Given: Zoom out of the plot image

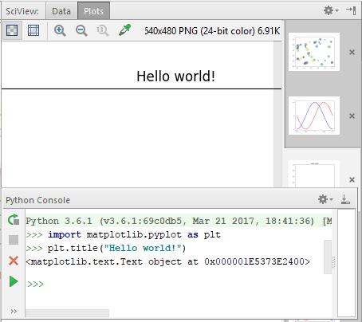Looking at the screenshot, I should coord(81,30).
